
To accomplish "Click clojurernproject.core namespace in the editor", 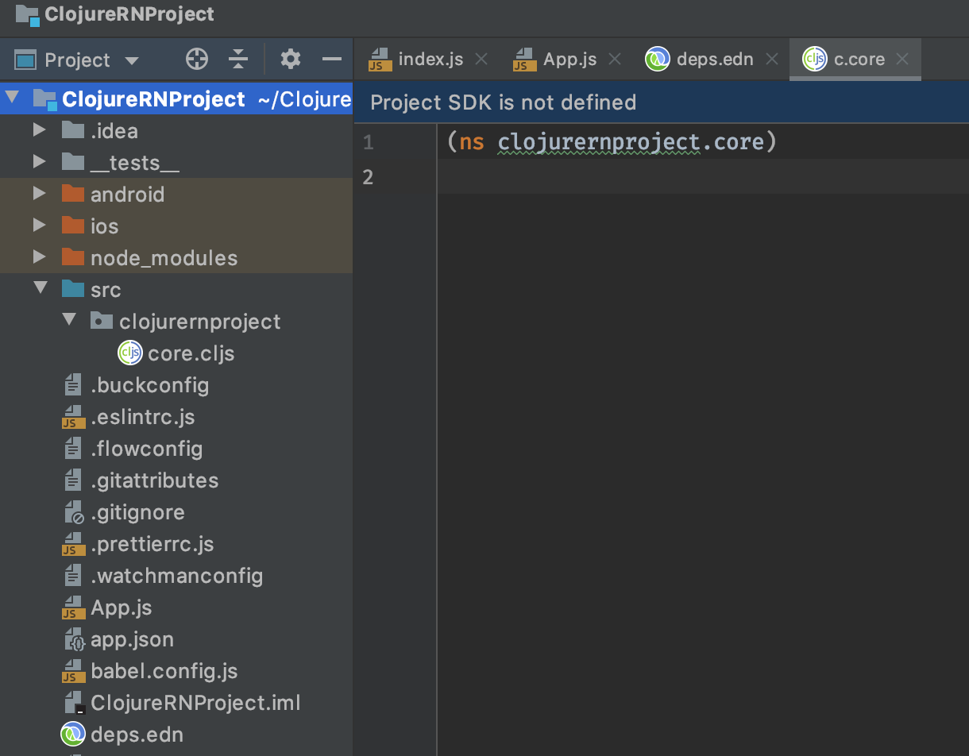I will 630,143.
